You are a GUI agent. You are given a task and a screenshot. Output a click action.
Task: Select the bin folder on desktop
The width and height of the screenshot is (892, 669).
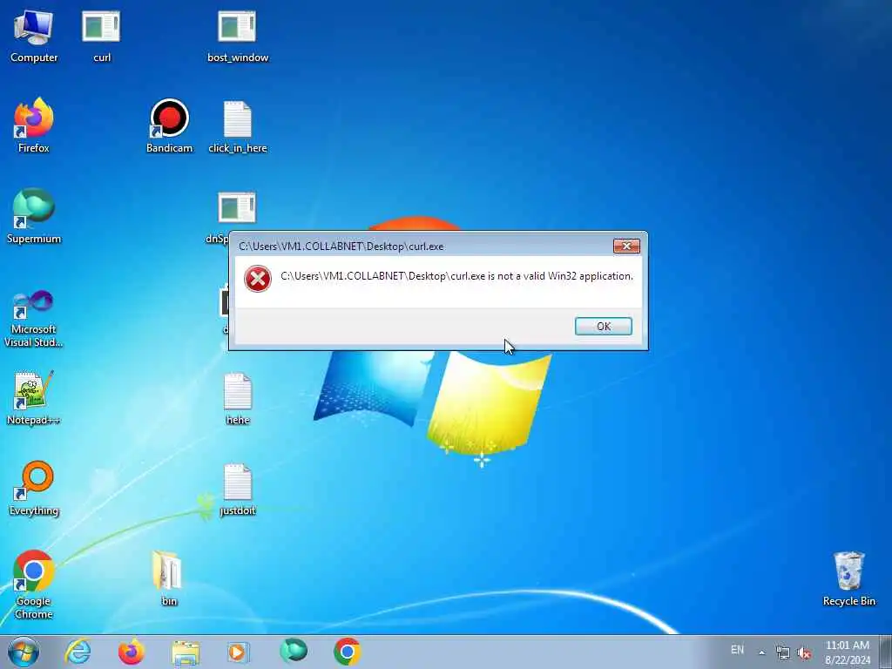click(x=168, y=578)
